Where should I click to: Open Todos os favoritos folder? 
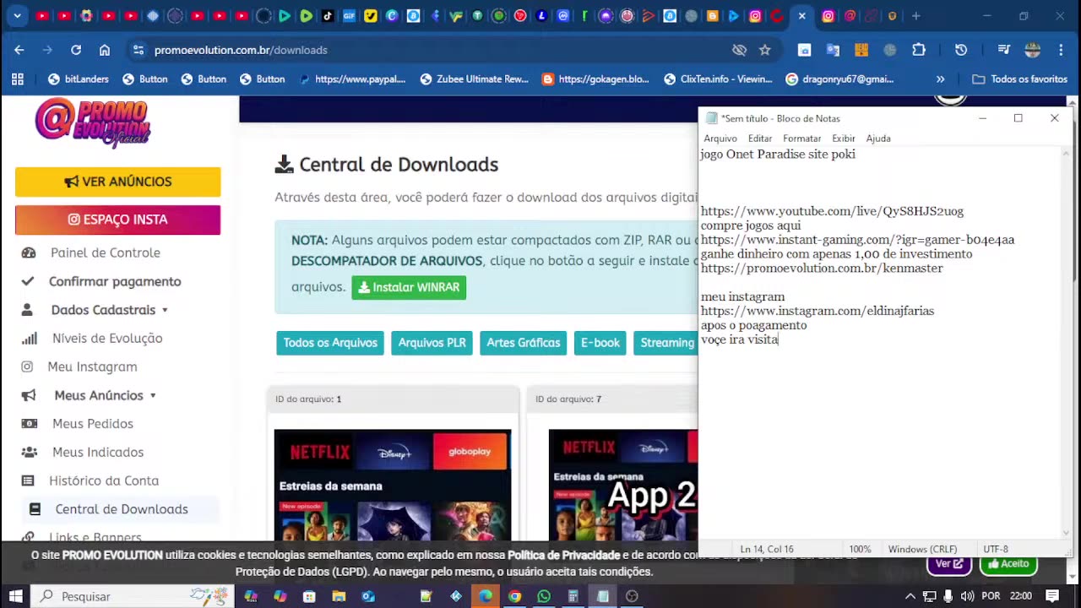[x=1020, y=79]
